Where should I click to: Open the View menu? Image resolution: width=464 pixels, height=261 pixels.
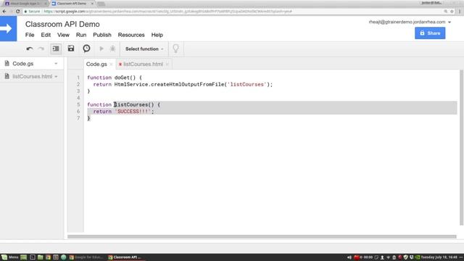[63, 35]
